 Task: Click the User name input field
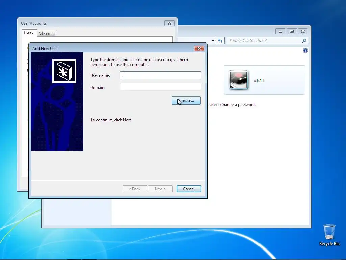click(160, 75)
